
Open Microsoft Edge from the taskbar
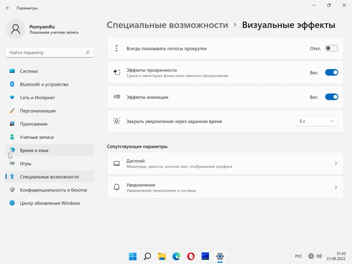tap(176, 256)
